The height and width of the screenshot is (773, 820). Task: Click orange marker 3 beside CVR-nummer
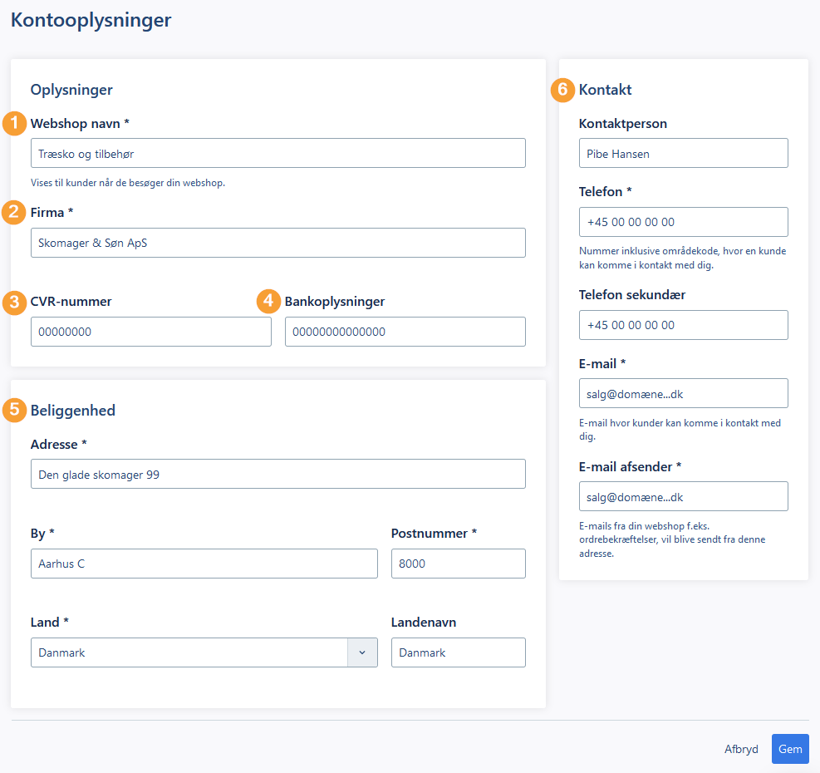click(14, 303)
